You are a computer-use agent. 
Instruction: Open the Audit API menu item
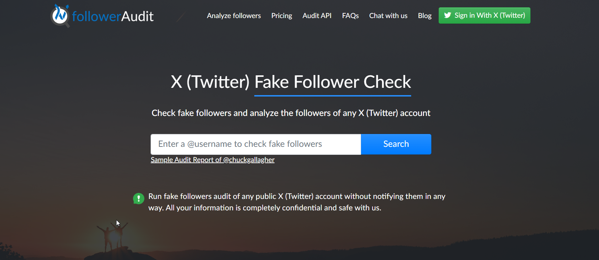(x=317, y=16)
